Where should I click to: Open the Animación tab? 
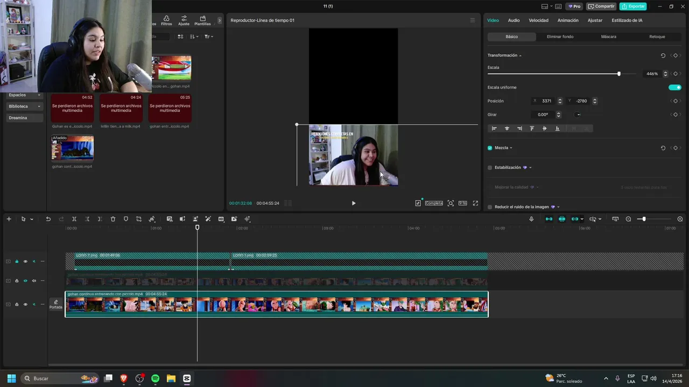568,20
